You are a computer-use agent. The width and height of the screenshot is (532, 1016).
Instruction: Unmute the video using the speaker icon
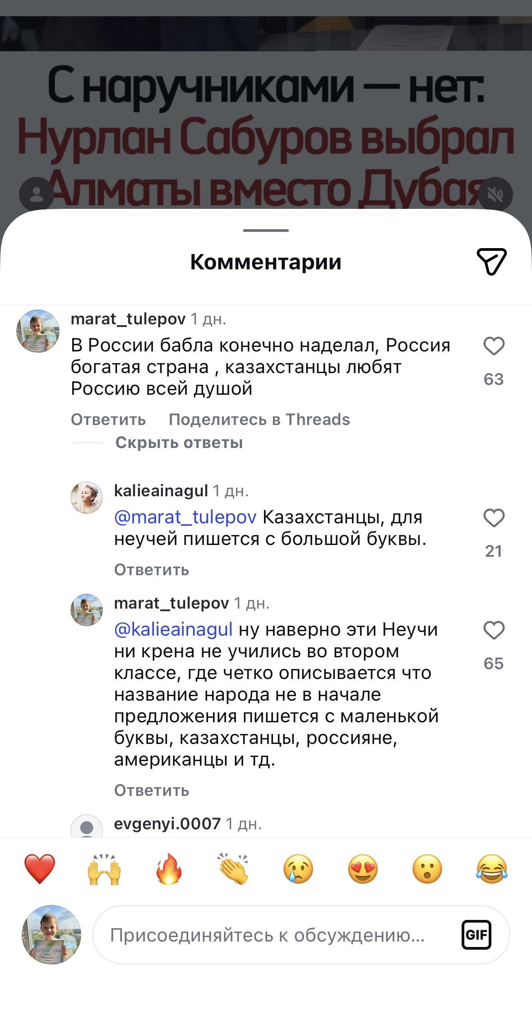point(495,194)
